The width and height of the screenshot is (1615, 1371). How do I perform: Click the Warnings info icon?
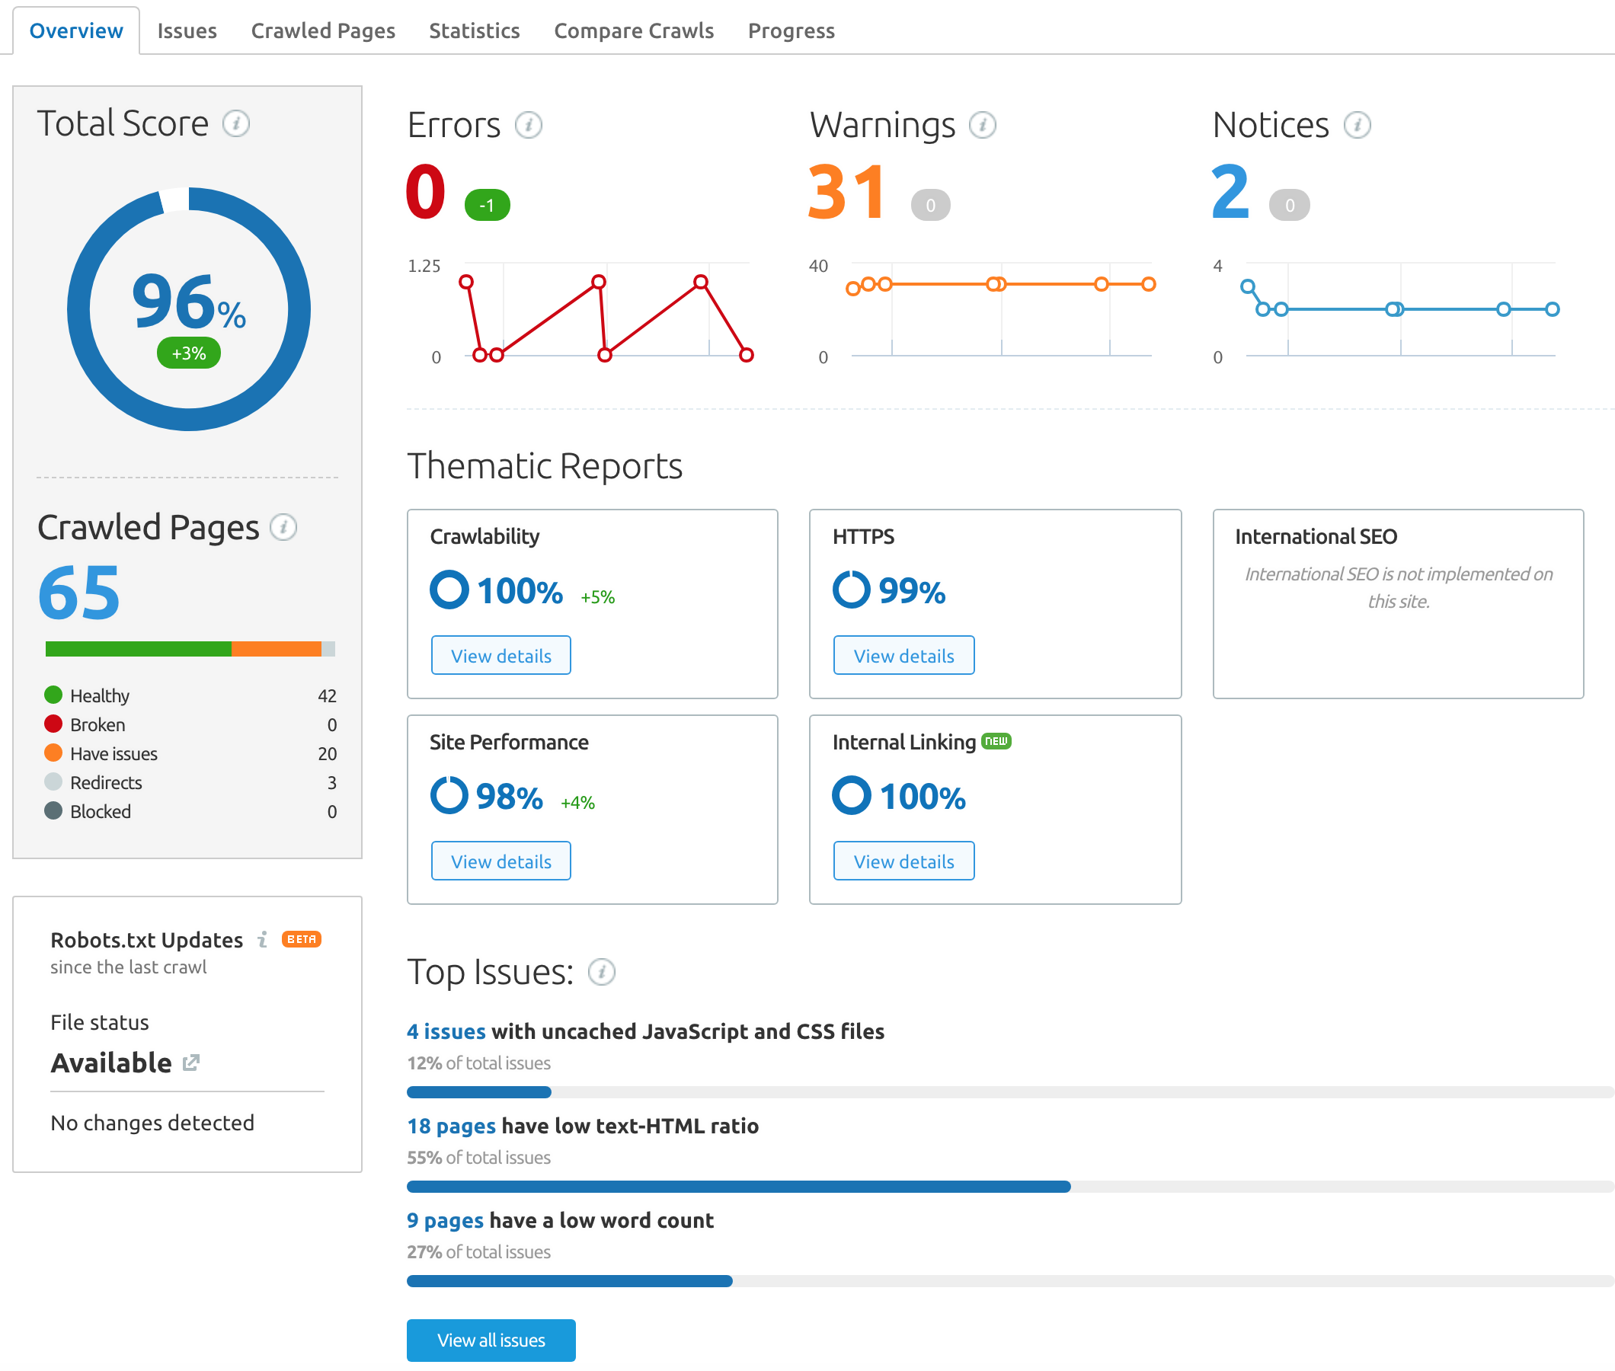(x=983, y=125)
